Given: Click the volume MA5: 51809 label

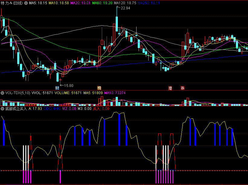Looking at the screenshot, I should [93, 93].
